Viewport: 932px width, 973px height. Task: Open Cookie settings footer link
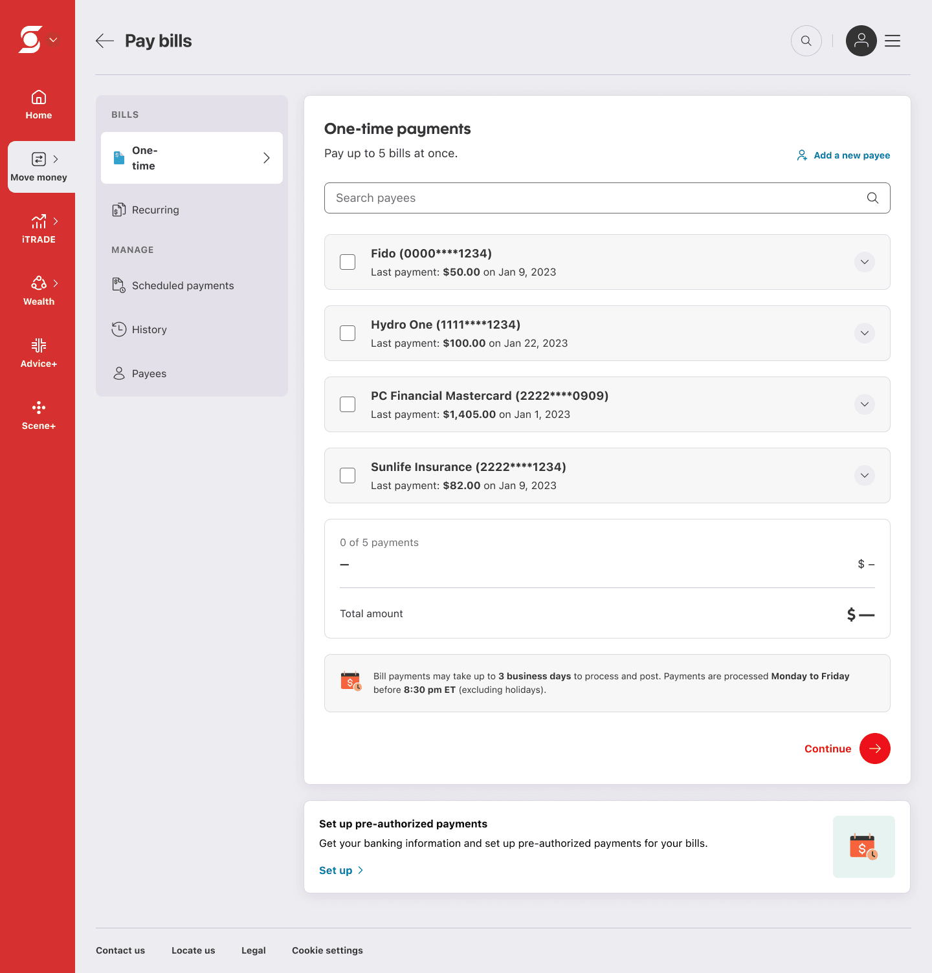(x=327, y=950)
